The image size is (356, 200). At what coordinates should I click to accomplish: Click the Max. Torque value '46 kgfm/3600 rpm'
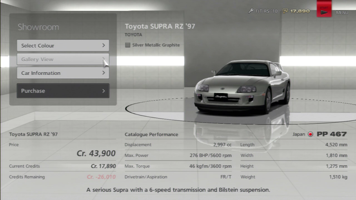[x=210, y=166]
